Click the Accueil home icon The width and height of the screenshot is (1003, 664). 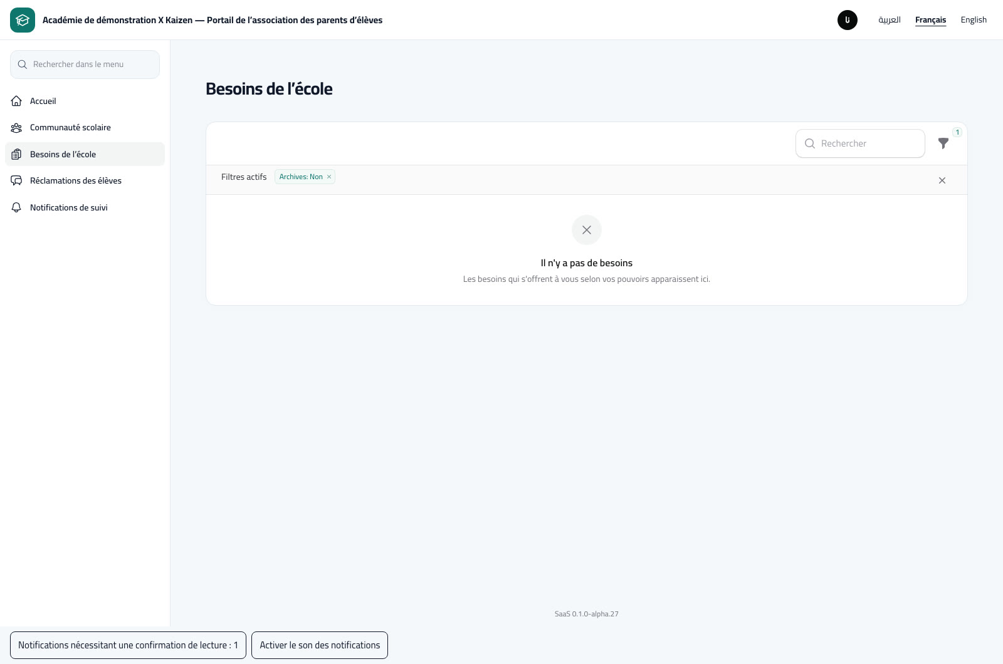pos(17,101)
